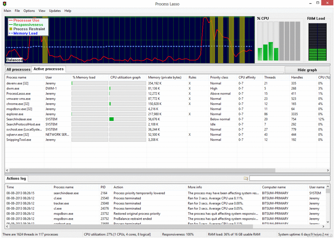Image resolution: width=335 pixels, height=239 pixels.
Task: Click into the actions log search field
Action: coord(289,179)
